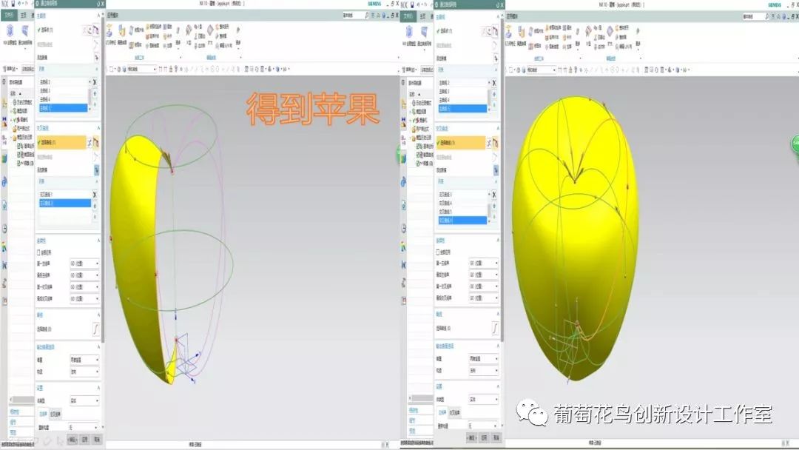Click dialog reset icon in left title bar
This screenshot has height=450, width=799.
coord(98,4)
